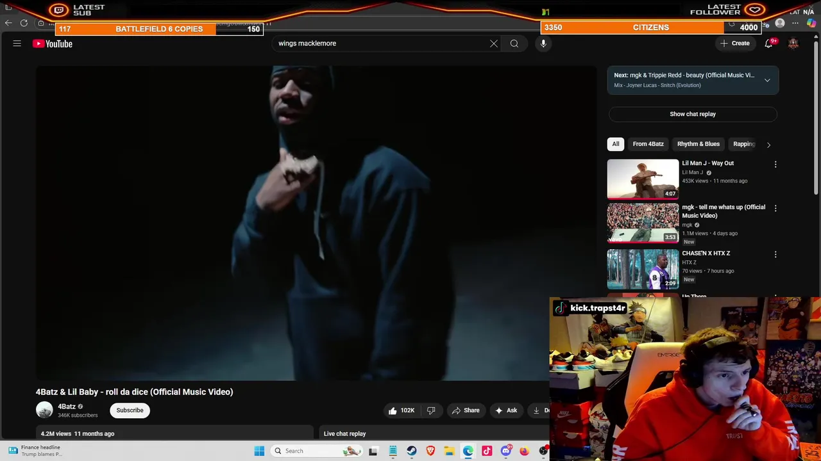Screen dimensions: 821x461
Task: Pause the roll da dice video player
Action: click(x=316, y=223)
